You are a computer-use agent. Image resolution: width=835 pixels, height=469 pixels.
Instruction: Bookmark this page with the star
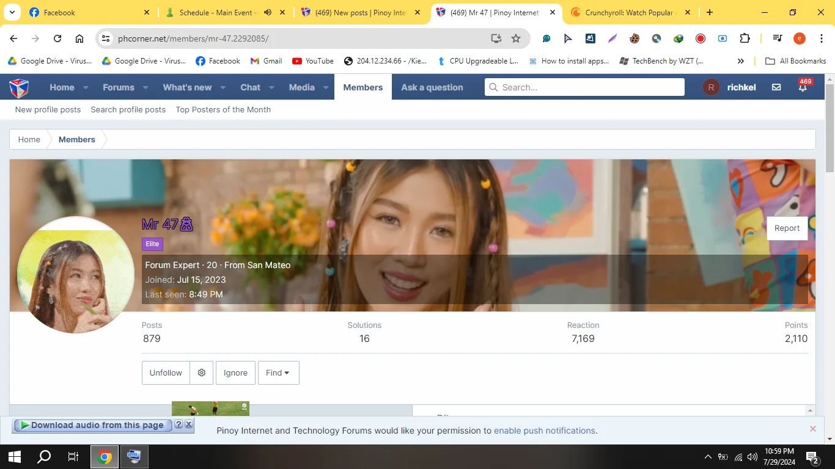pyautogui.click(x=516, y=38)
